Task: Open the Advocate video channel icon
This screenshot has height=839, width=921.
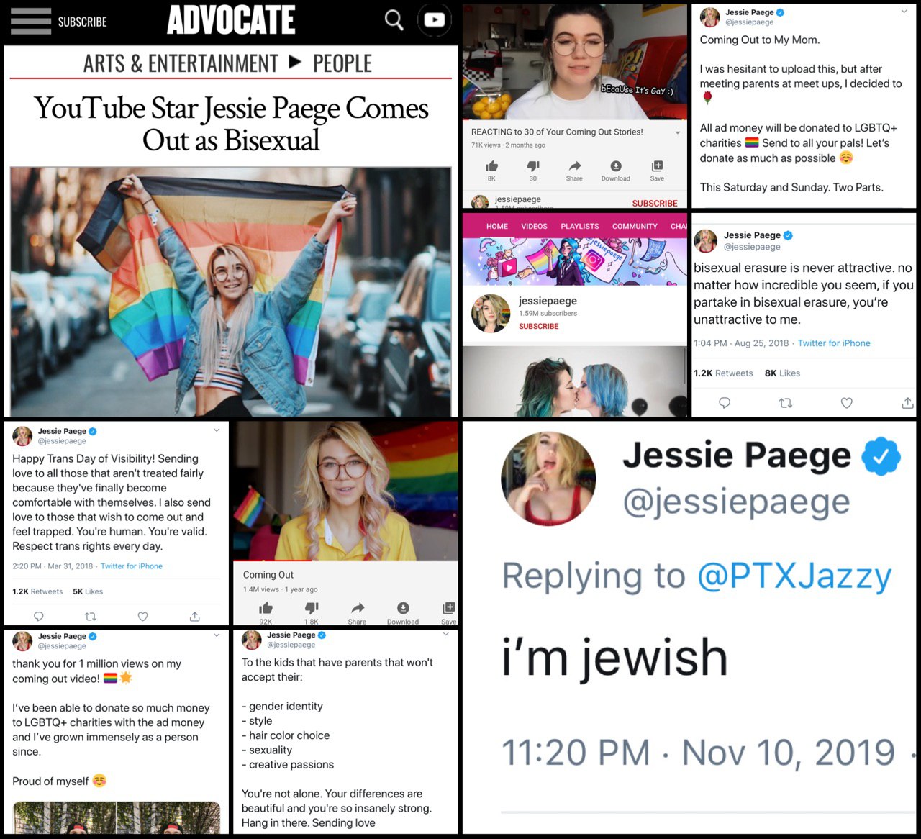Action: (435, 20)
